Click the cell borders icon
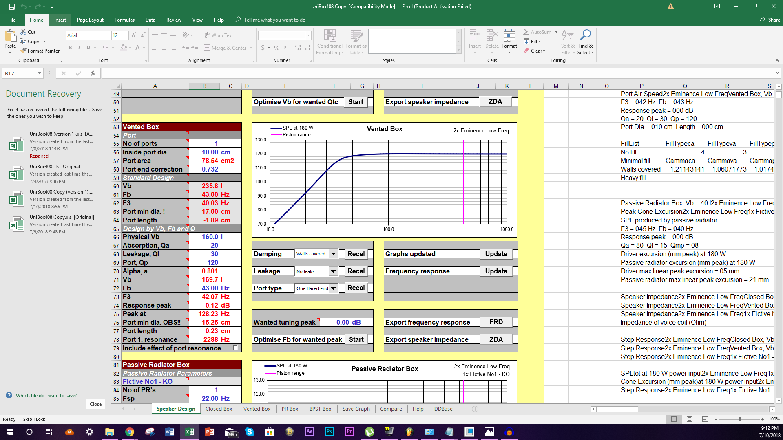 tap(106, 48)
